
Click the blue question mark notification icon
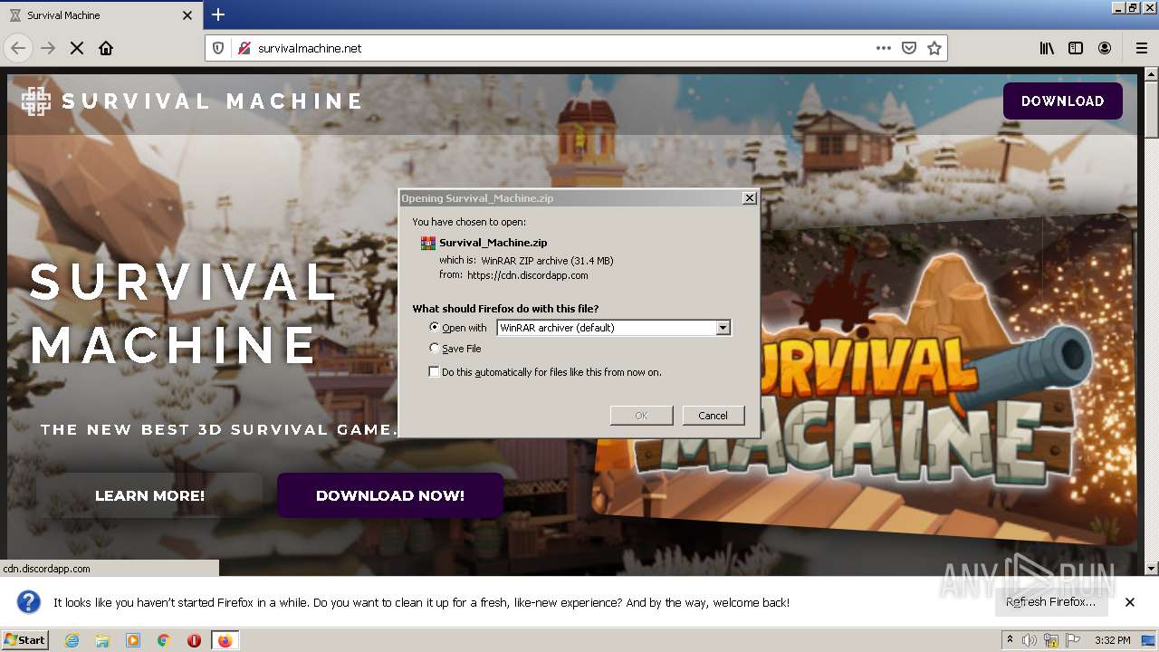29,602
